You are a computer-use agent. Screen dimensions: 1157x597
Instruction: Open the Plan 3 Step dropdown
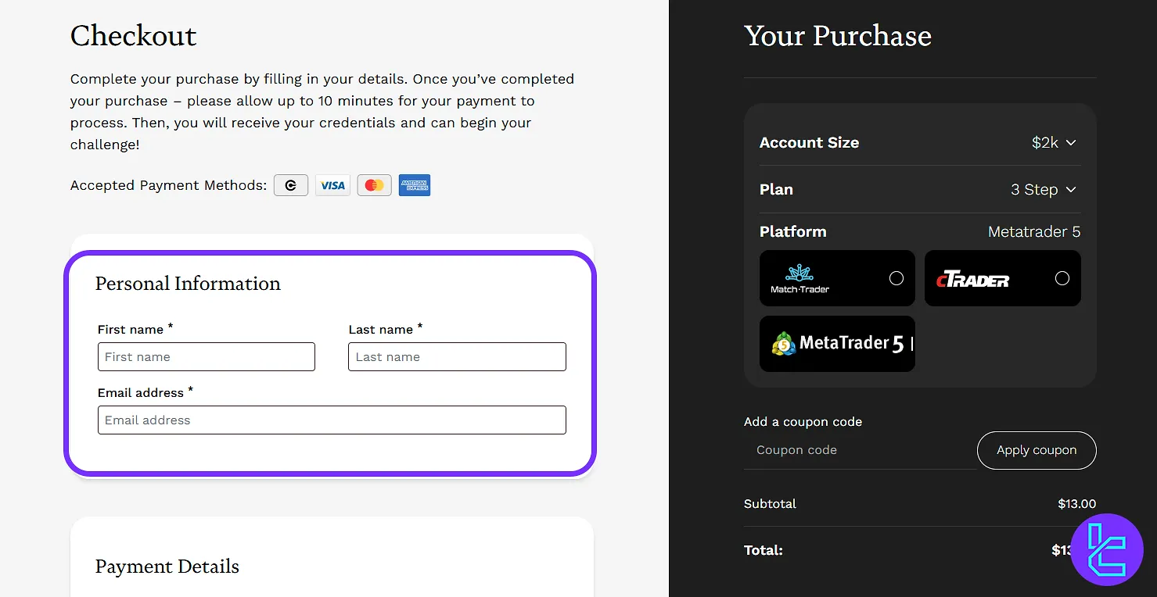[x=1044, y=190]
